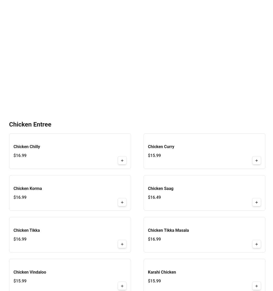Screen dimensions: 273x291
Task: View the Chicken Saag item title
Action: click(161, 189)
